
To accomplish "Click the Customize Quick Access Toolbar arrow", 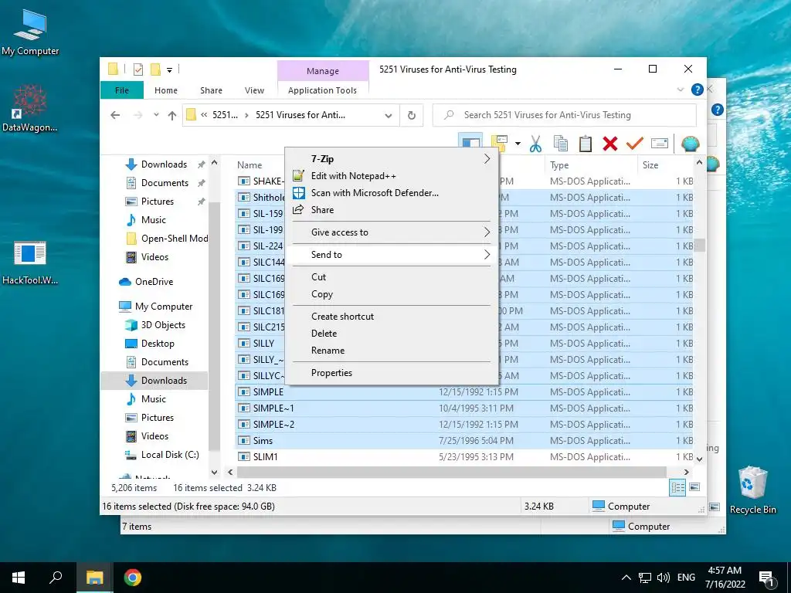I will point(169,70).
